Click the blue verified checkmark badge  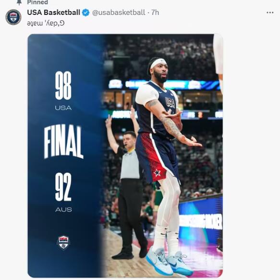pos(85,13)
